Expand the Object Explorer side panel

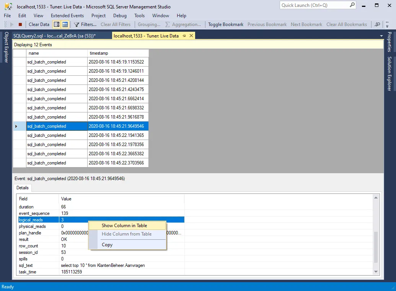pyautogui.click(x=7, y=47)
